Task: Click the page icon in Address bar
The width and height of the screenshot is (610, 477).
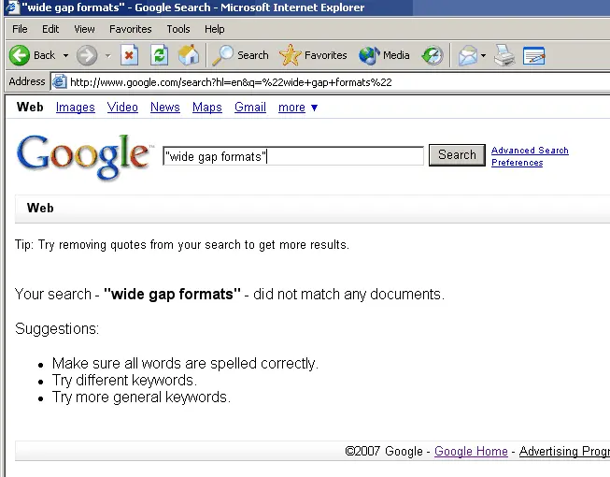Action: [x=59, y=81]
